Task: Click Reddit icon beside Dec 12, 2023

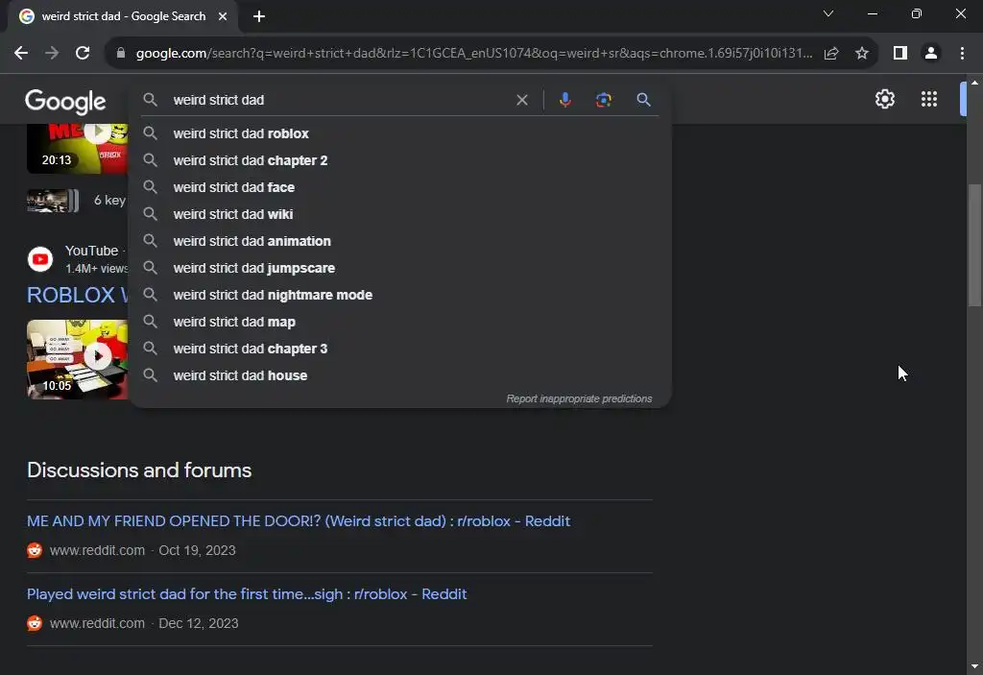Action: 35,623
